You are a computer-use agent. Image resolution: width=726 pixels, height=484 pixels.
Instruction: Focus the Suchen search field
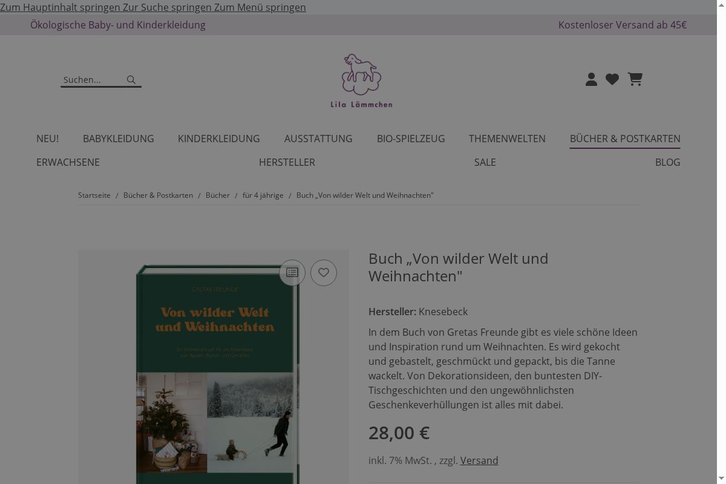coord(93,80)
